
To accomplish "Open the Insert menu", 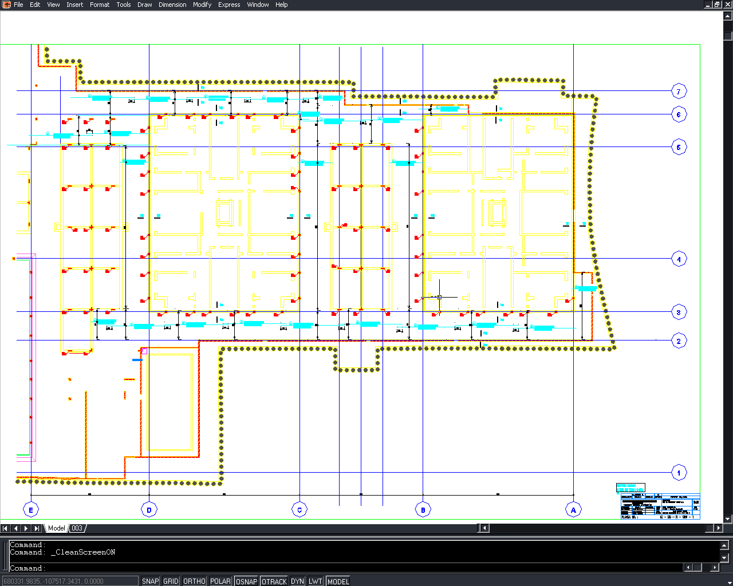I will [x=74, y=5].
